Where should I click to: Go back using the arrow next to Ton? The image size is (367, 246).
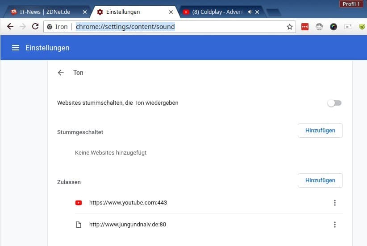pos(61,73)
